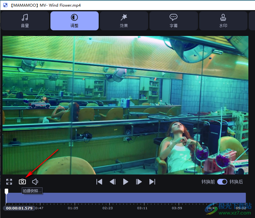Take a snapshot with the camera icon

pos(22,182)
